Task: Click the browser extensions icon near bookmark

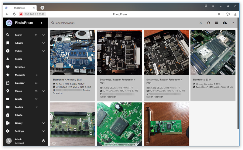Action: [x=228, y=14]
